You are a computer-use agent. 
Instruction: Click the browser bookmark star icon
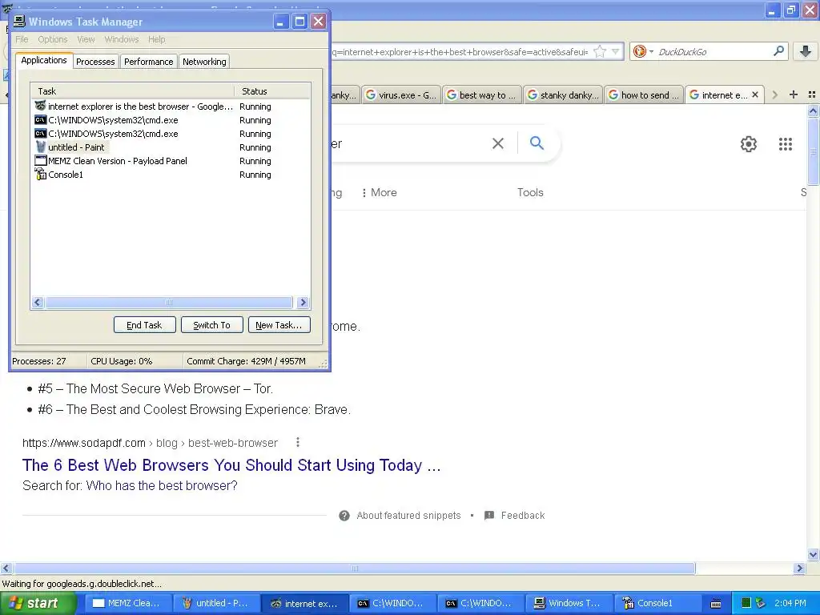pyautogui.click(x=600, y=51)
